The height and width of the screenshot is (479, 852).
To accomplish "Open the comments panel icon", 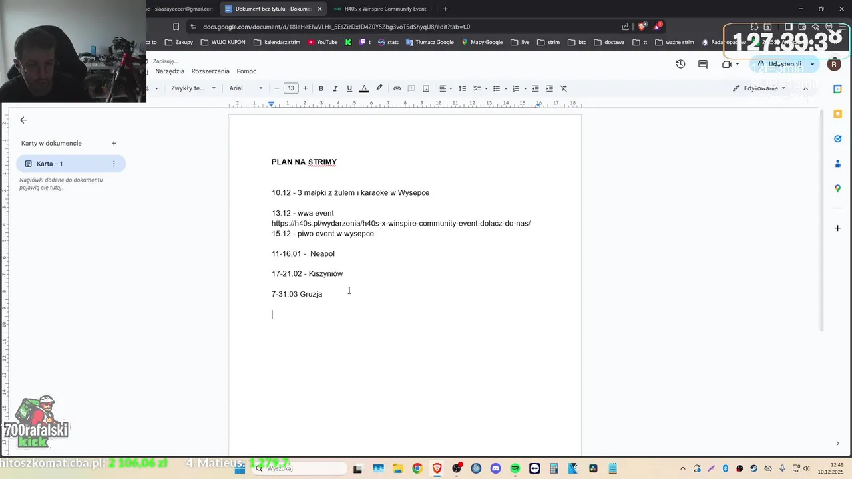I will 702,64.
